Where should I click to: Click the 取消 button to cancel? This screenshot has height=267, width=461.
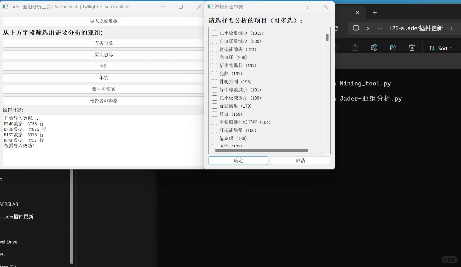coord(300,160)
